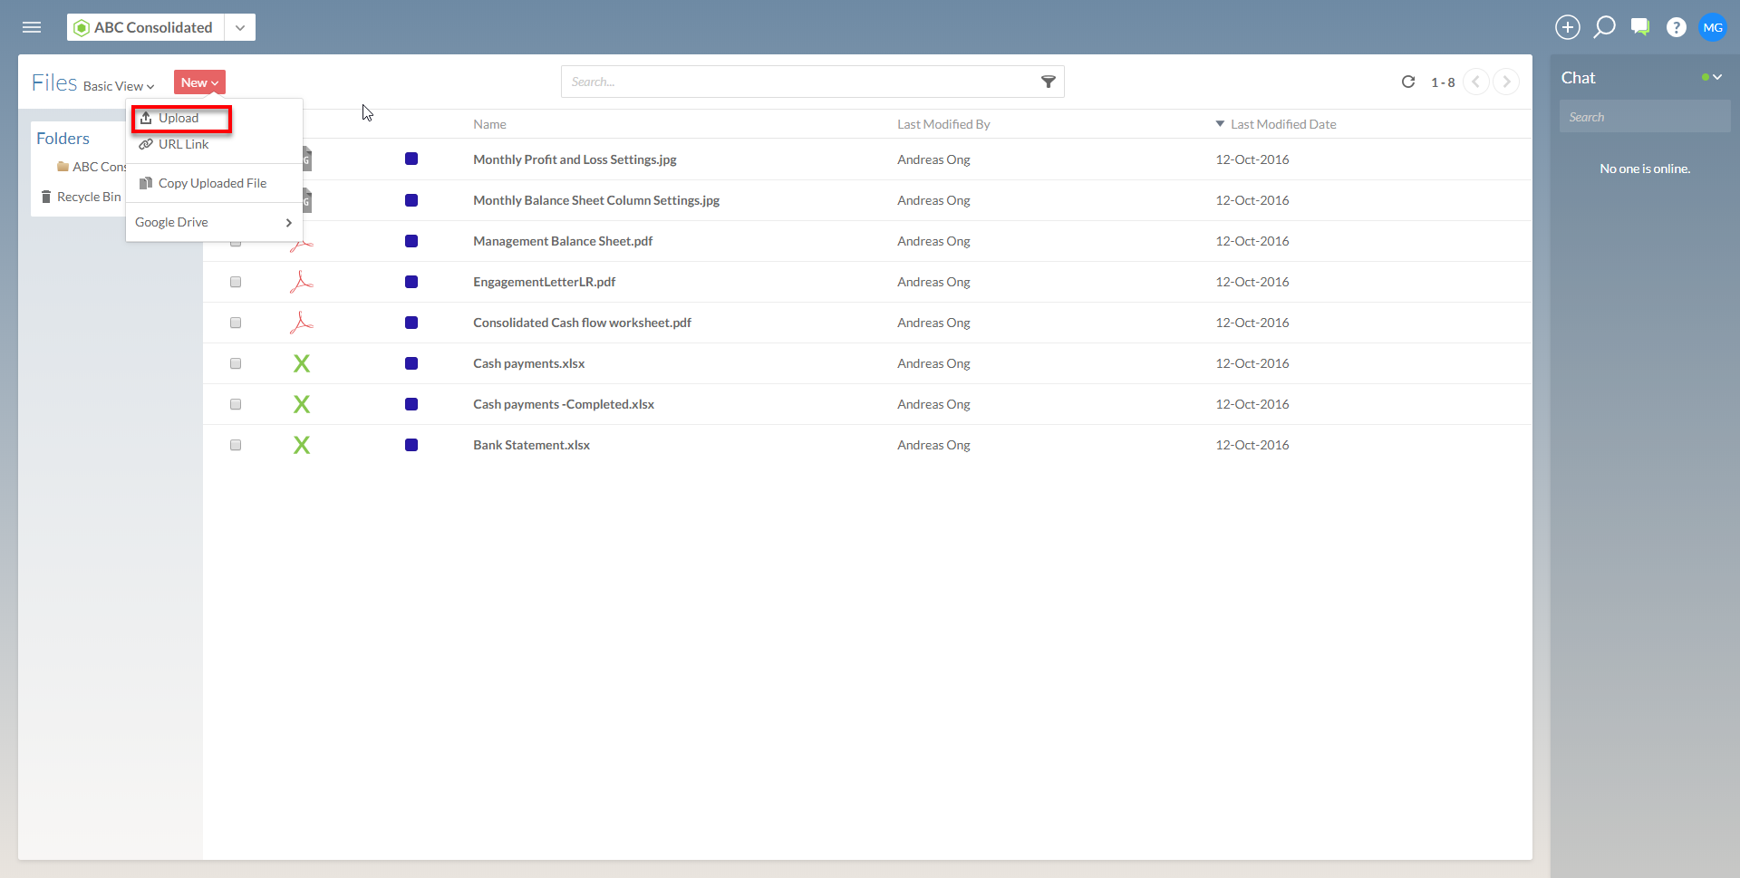Image resolution: width=1740 pixels, height=878 pixels.
Task: Open Monthly Balance Sheet Column Settings.jpg
Action: point(596,200)
